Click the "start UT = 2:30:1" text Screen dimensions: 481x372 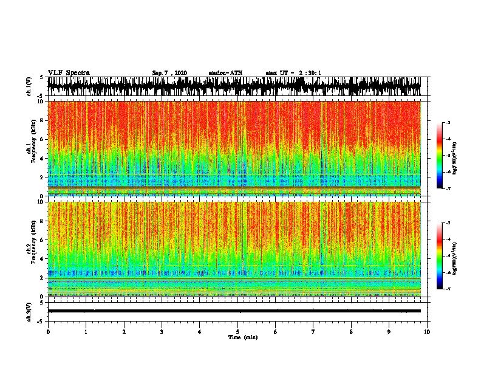click(293, 73)
